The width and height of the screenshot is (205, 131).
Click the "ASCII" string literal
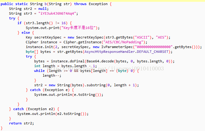coord(142,37)
